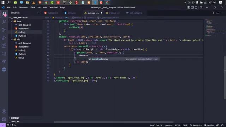Open the View menu
Image resolution: width=226 pixels, height=127 pixels.
point(33,7)
